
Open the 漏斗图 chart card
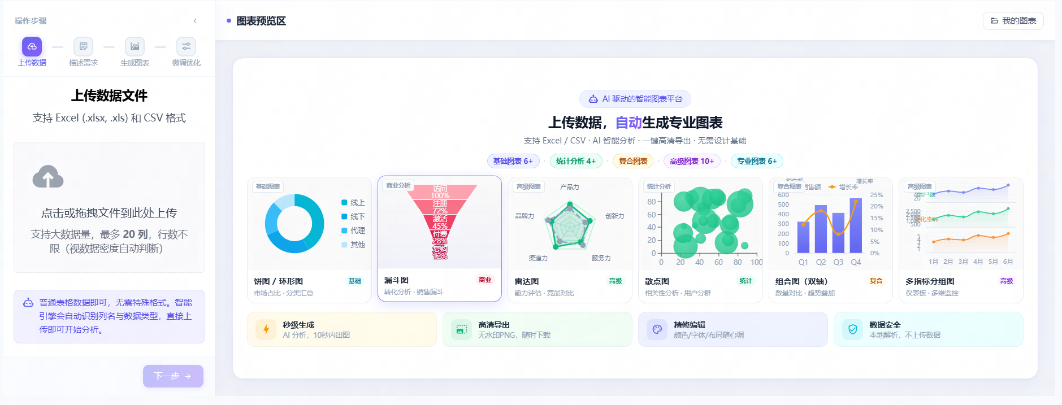pyautogui.click(x=440, y=238)
